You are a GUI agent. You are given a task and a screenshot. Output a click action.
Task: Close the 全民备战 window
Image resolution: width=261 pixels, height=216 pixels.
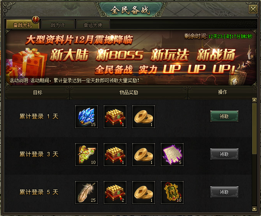[253, 9]
